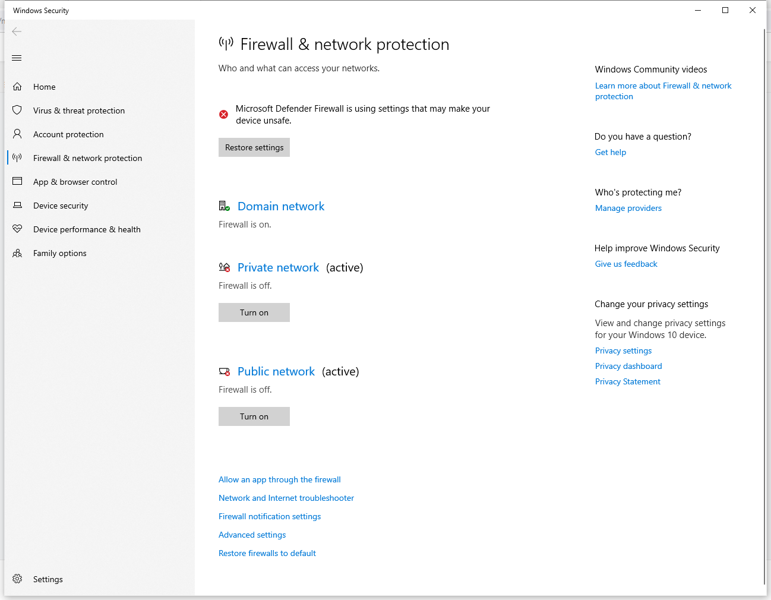Click the Windows Community videos heading

click(x=651, y=70)
